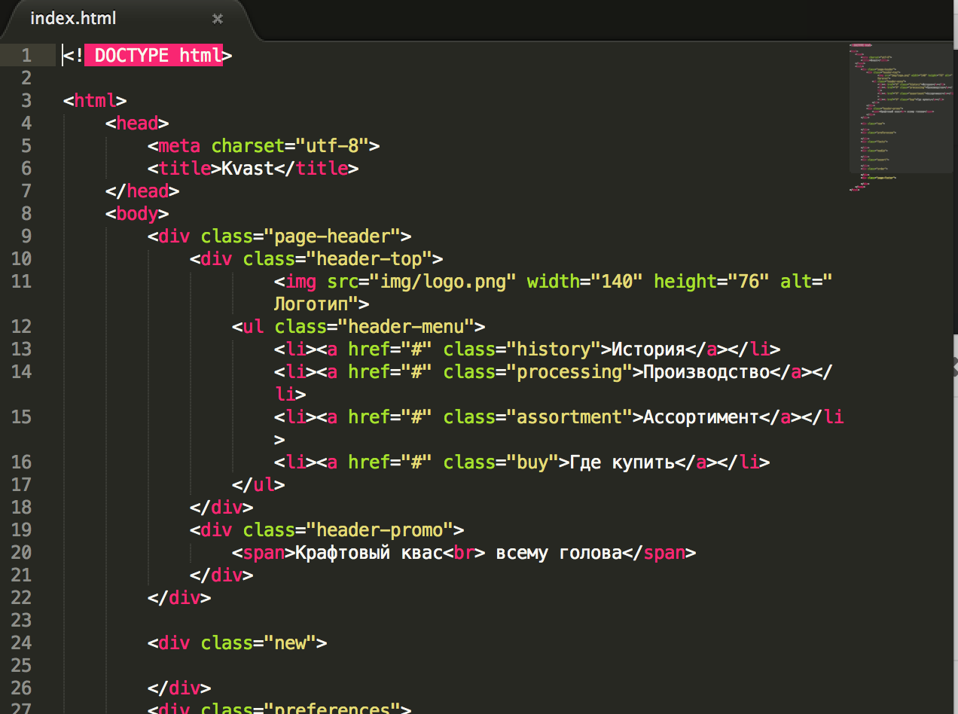
Task: Click the Где купить link text
Action: point(621,462)
